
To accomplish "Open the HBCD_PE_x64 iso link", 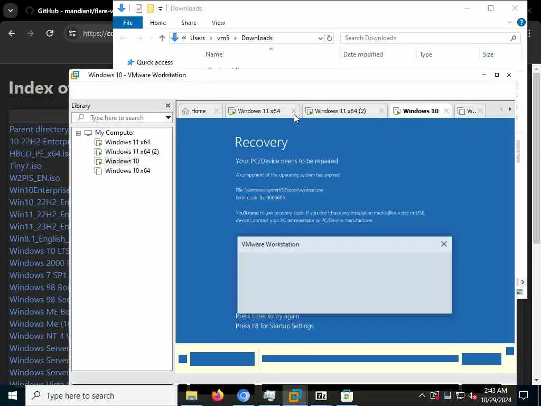I will click(39, 154).
